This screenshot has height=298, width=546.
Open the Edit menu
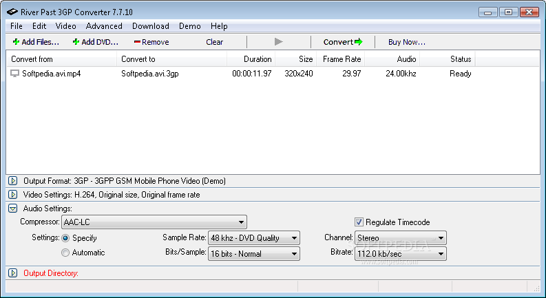click(39, 26)
